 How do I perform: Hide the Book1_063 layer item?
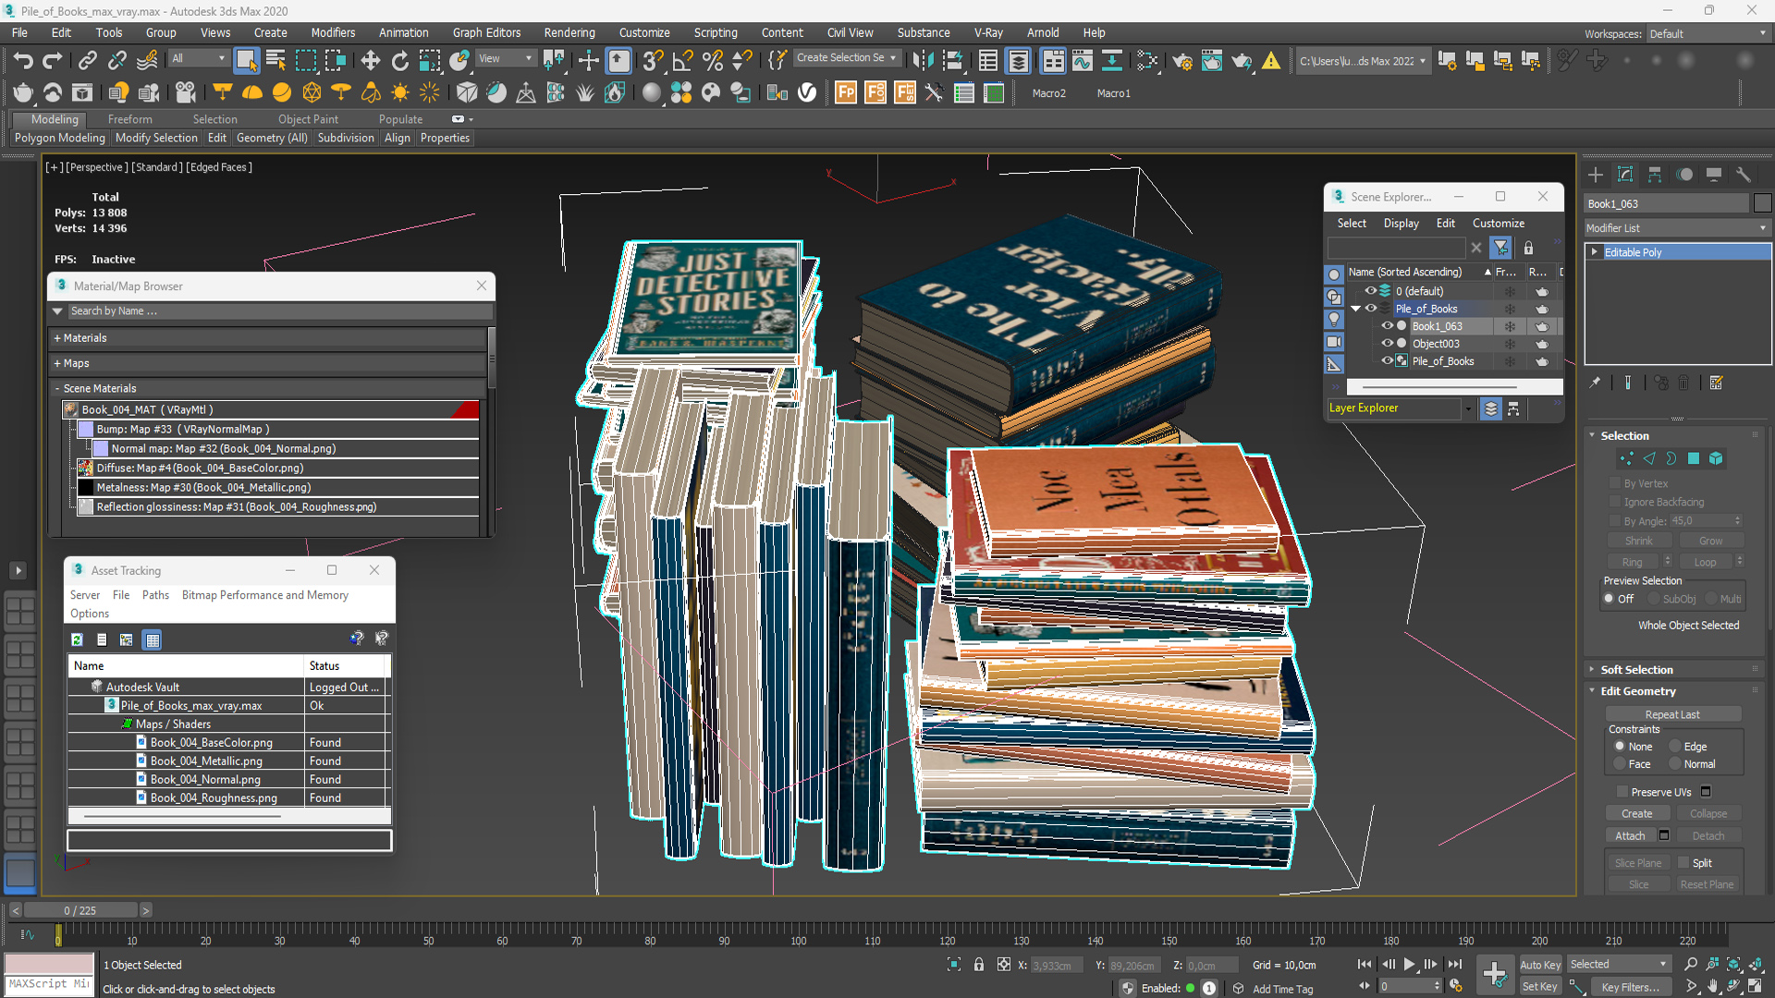pyautogui.click(x=1387, y=326)
